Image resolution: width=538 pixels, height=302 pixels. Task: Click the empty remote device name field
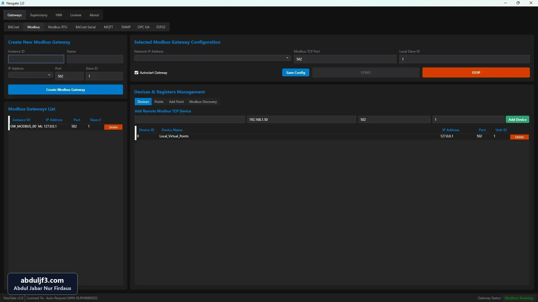coord(190,120)
